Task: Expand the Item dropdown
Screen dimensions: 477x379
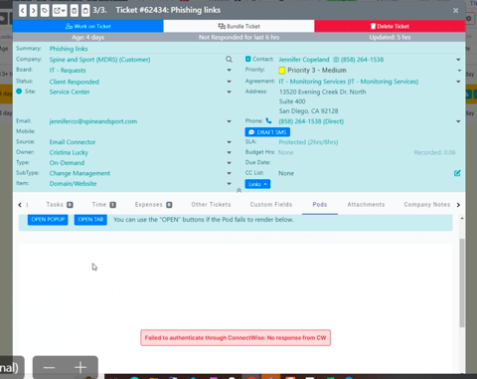Action: click(229, 183)
